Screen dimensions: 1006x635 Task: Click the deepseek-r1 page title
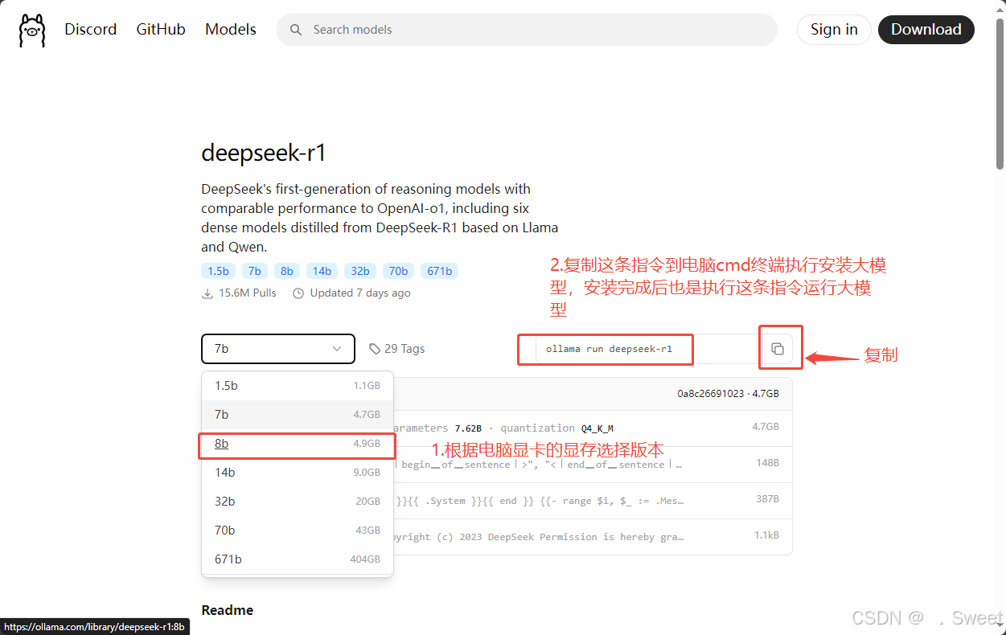[x=264, y=153]
